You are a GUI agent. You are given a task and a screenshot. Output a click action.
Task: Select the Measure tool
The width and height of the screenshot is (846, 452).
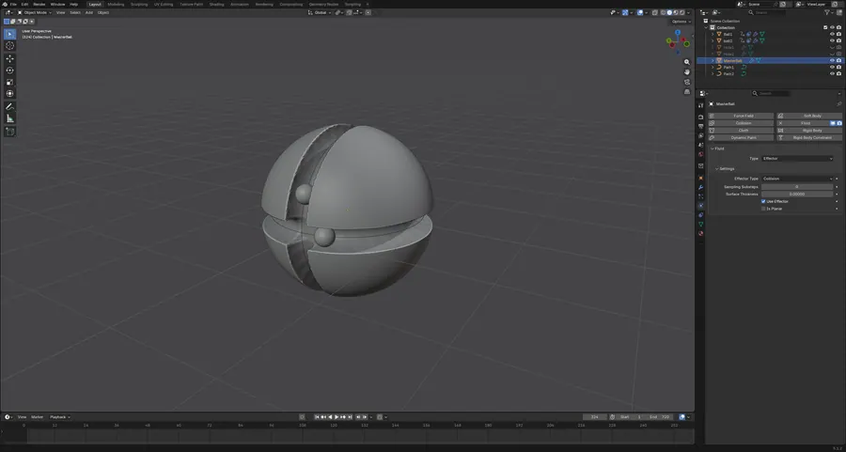coord(9,118)
